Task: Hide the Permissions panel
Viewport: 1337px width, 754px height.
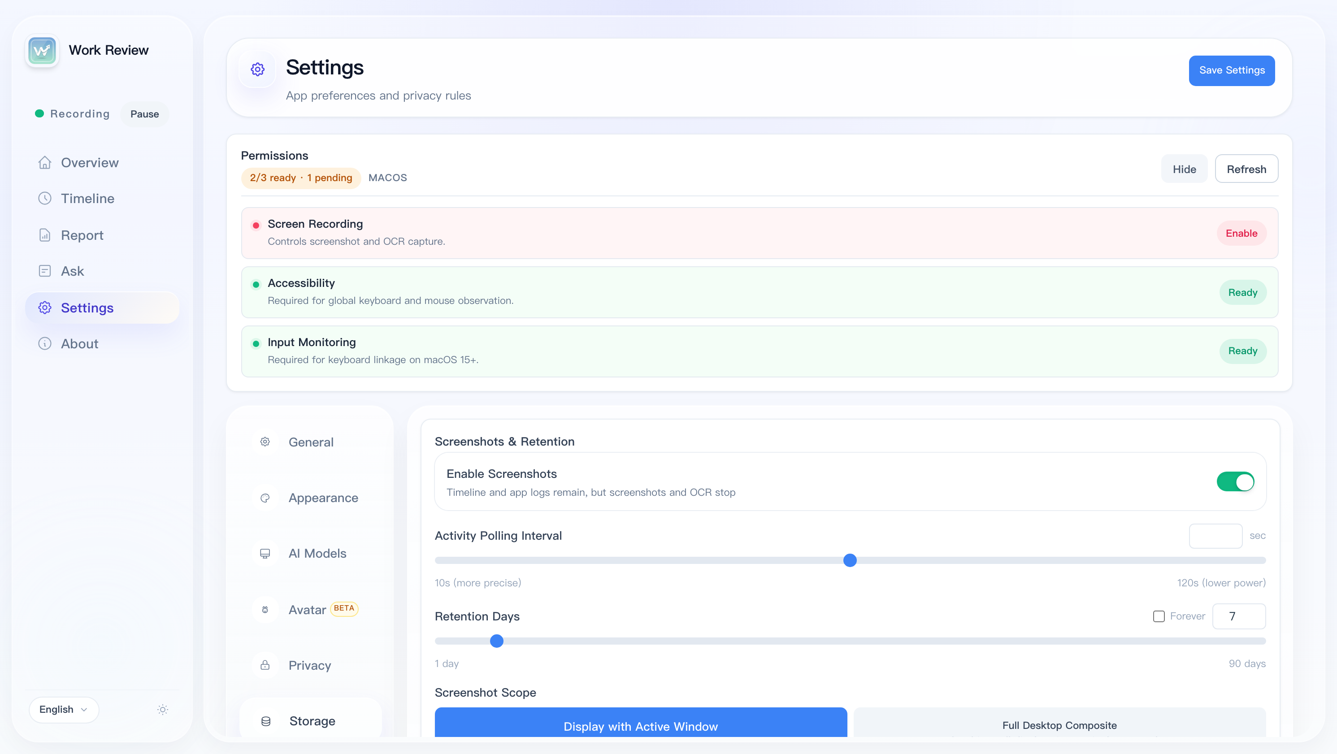Action: [x=1184, y=169]
